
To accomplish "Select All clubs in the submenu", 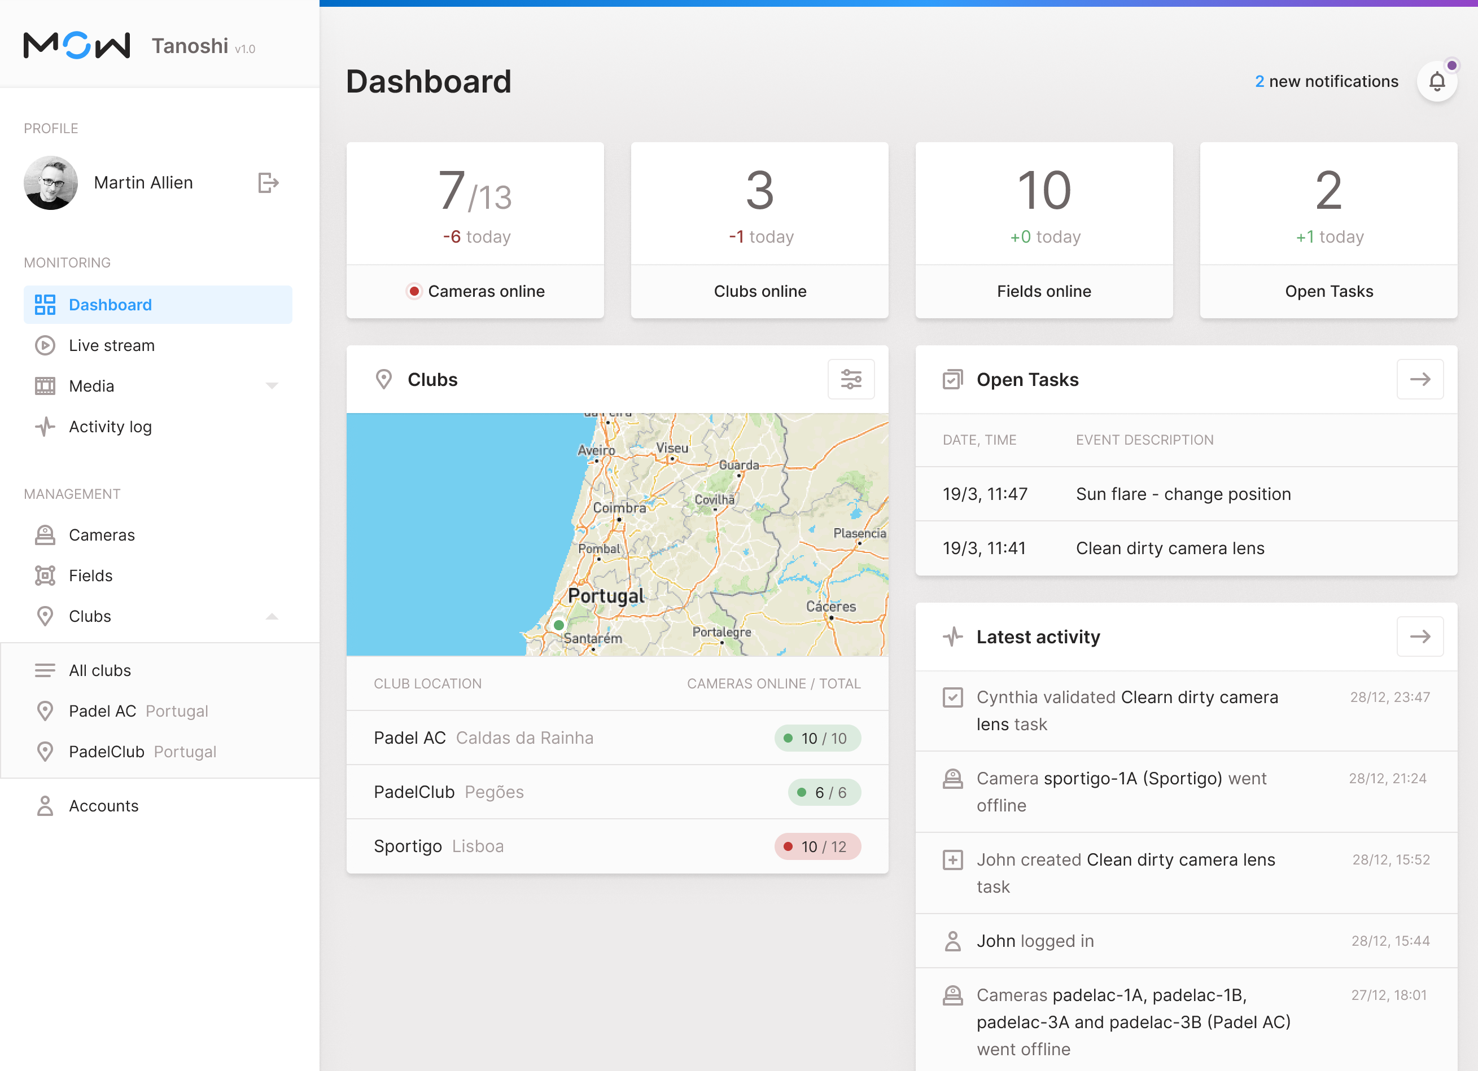I will [100, 670].
